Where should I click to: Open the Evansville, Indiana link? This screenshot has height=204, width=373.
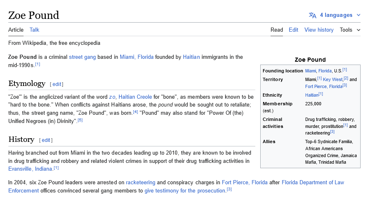click(x=30, y=169)
